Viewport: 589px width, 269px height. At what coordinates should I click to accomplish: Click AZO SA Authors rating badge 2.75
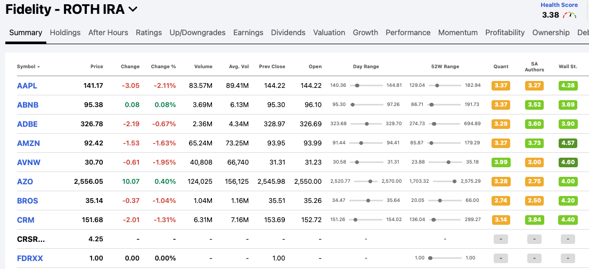535,182
